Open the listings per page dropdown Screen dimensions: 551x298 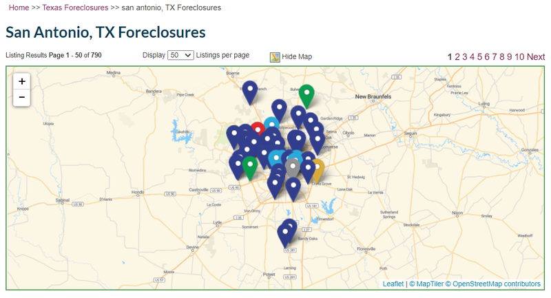coord(180,55)
